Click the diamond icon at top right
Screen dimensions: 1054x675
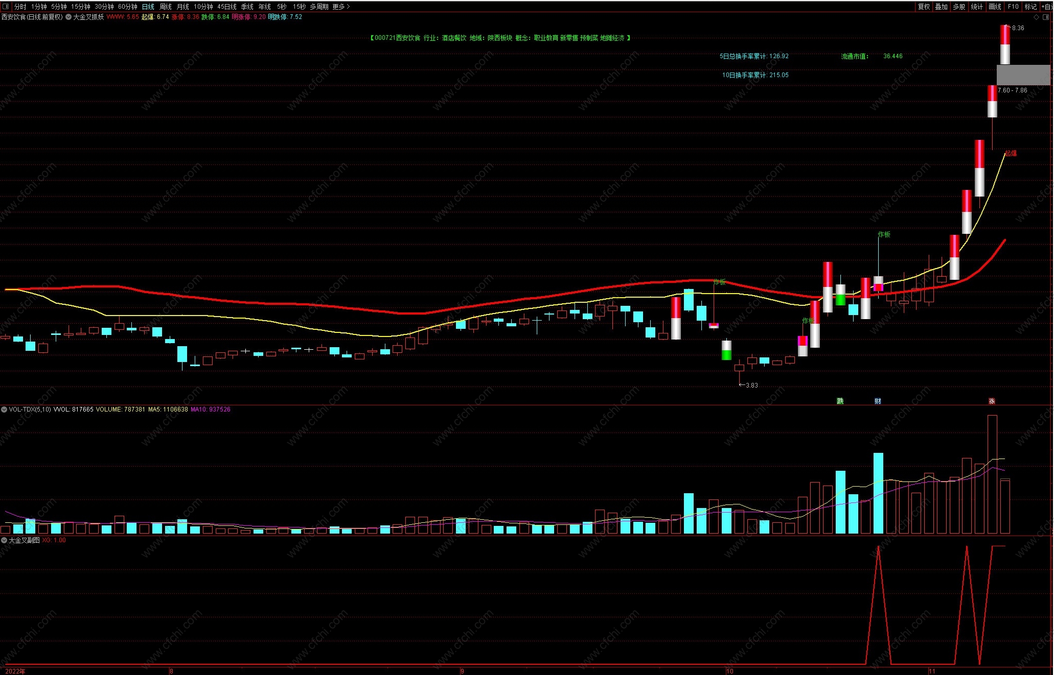coord(1037,17)
